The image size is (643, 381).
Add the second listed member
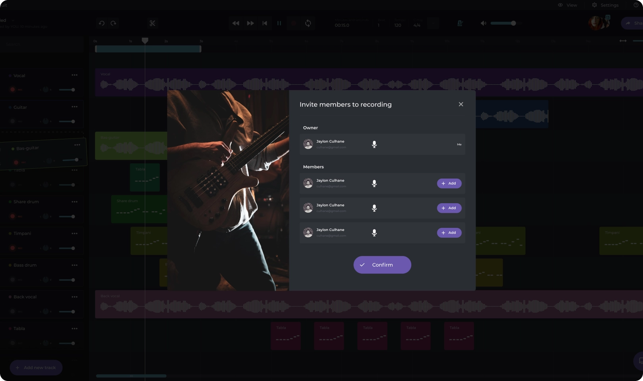[449, 208]
